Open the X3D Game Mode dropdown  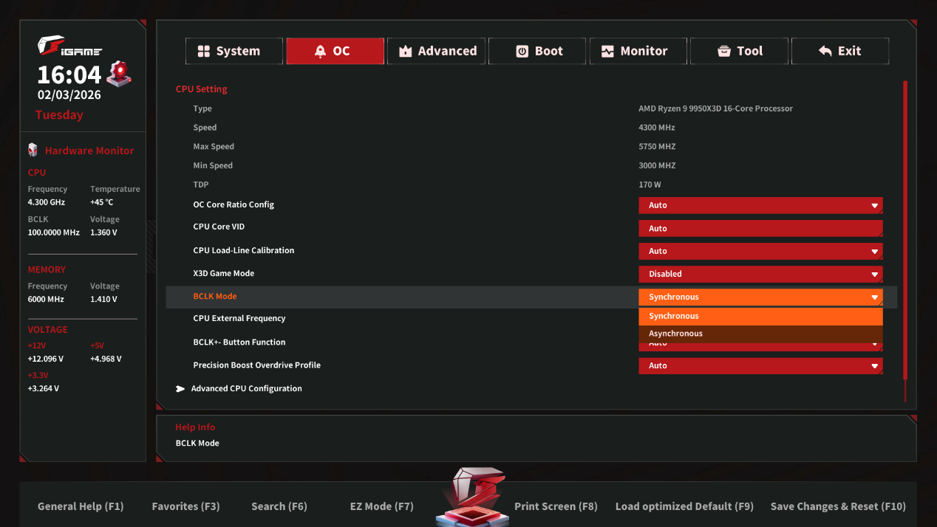click(760, 274)
